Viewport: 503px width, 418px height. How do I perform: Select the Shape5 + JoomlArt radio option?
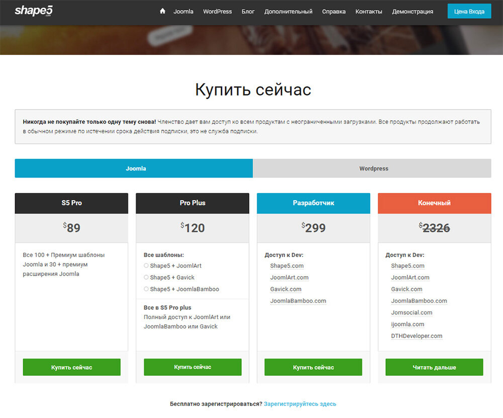coord(145,266)
